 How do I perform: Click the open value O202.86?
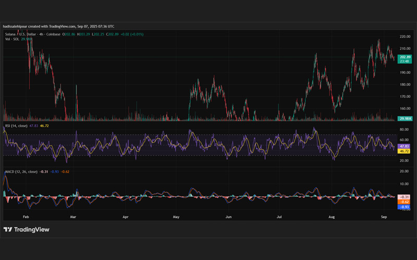click(69, 34)
